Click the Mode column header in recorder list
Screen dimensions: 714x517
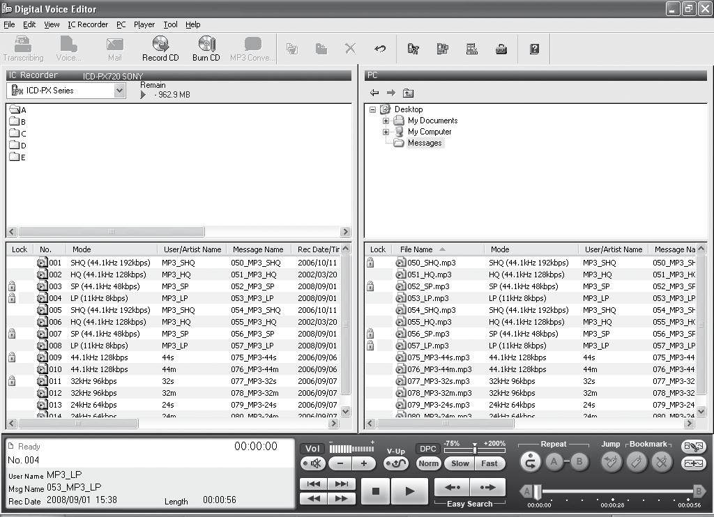coord(112,249)
